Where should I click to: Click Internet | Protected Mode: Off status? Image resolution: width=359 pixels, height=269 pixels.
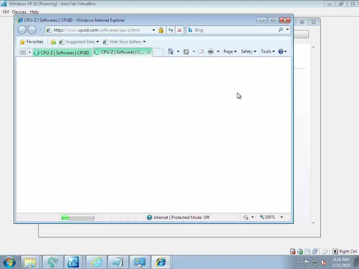point(181,217)
